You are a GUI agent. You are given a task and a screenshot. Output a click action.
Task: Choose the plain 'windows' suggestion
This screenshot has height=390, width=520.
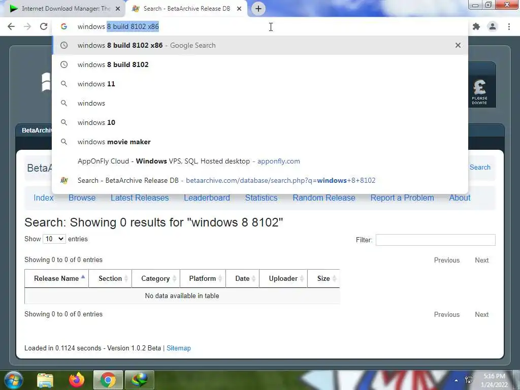pos(260,103)
